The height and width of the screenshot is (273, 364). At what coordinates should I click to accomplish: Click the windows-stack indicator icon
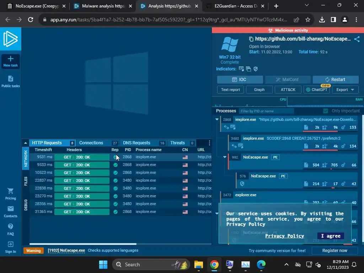pyautogui.click(x=248, y=69)
